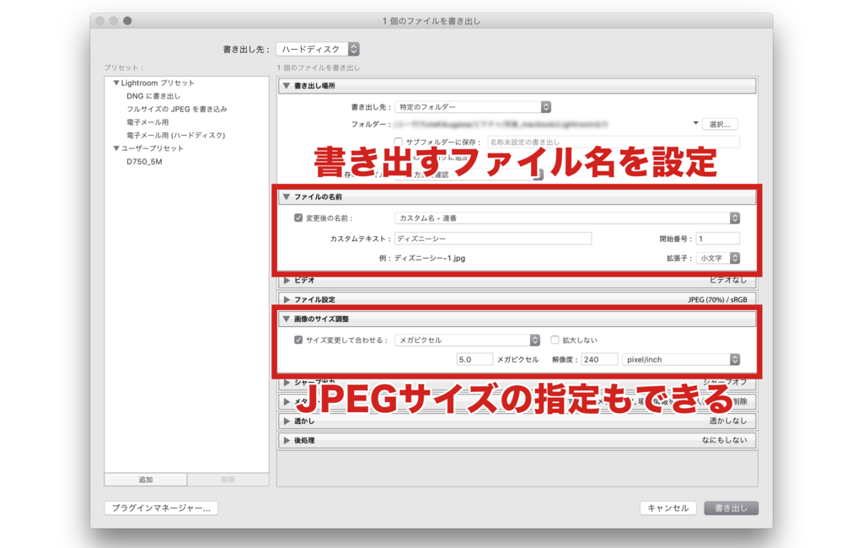The width and height of the screenshot is (863, 548).
Task: Toggle the 変更後の名前 checkbox
Action: (x=298, y=218)
